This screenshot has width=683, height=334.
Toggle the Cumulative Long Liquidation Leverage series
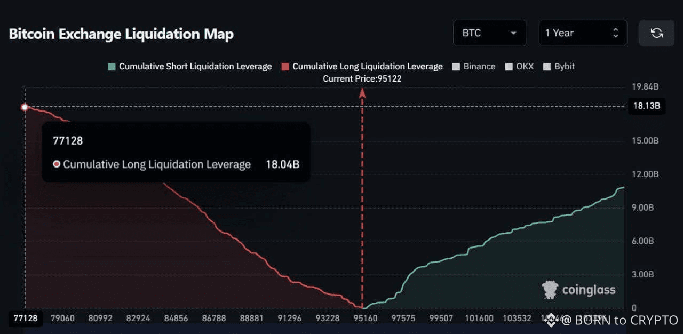click(363, 66)
